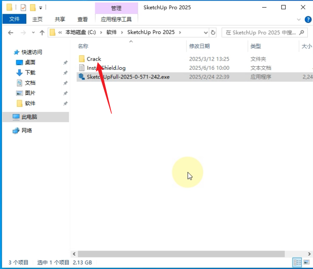Screen dimensions: 313x269
Task: Open recent locations dropdown arrow
Action: (x=33, y=32)
